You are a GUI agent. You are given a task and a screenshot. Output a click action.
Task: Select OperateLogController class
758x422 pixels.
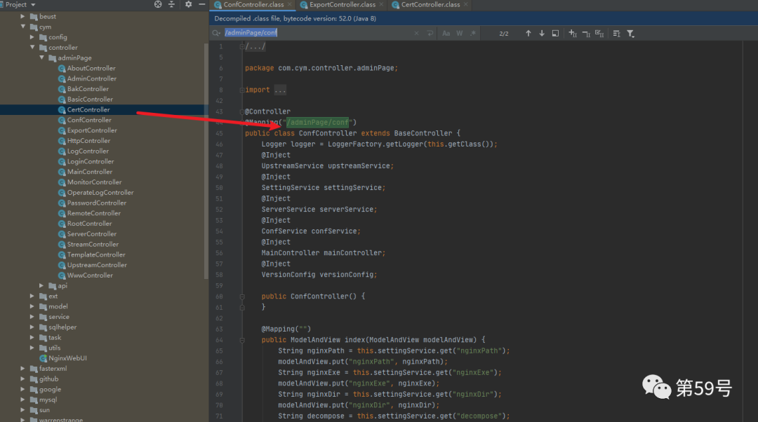(100, 192)
